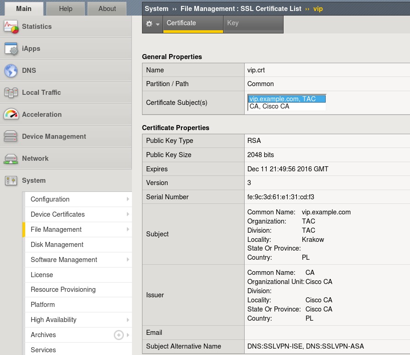Open the gear settings menu
Viewport: 410px width, 355px height.
pos(153,24)
